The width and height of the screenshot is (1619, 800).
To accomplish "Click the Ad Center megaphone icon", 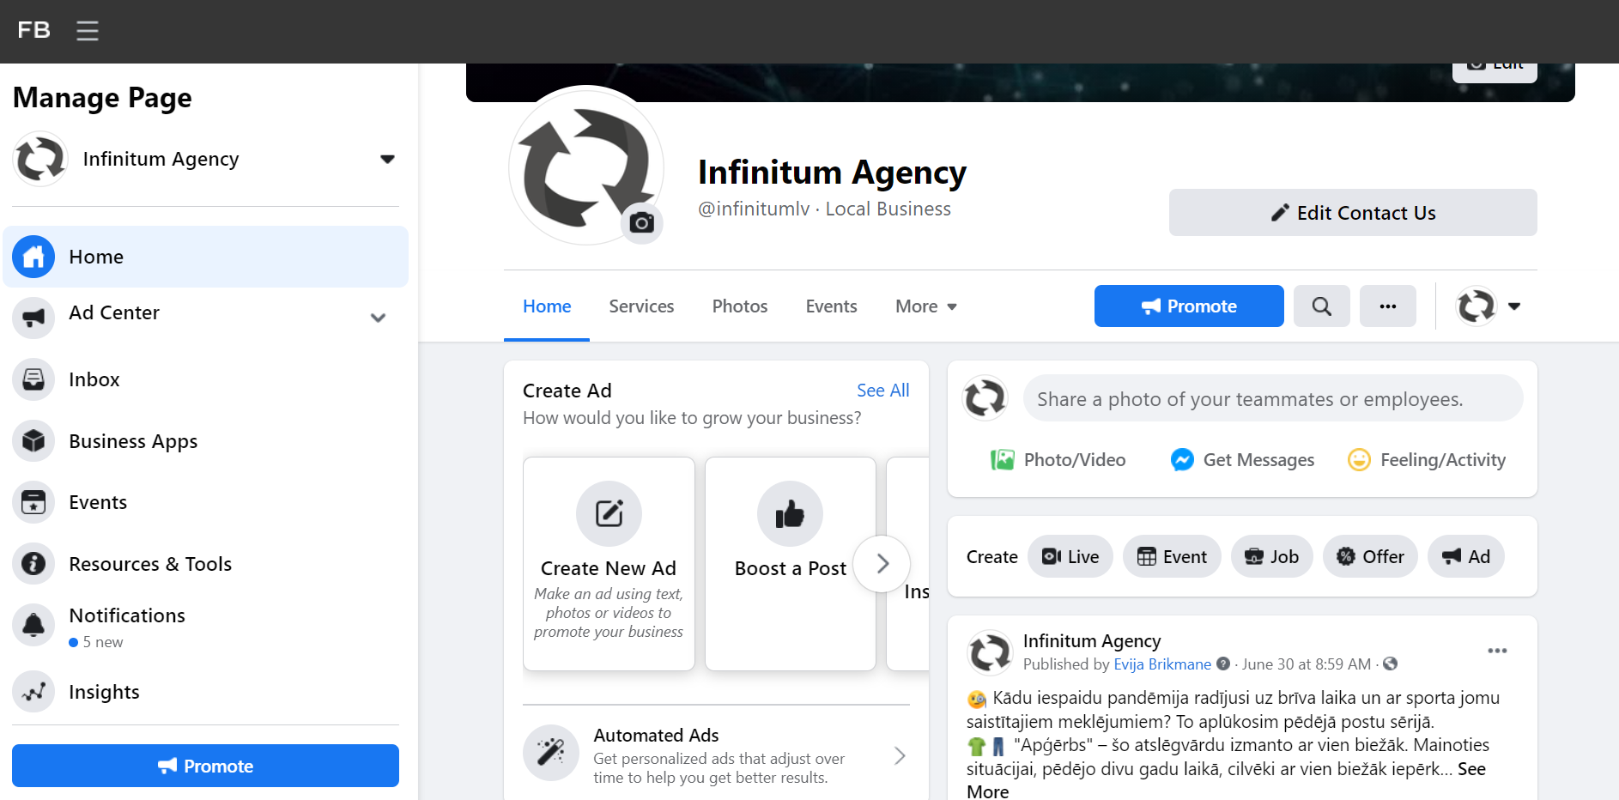I will pos(33,318).
